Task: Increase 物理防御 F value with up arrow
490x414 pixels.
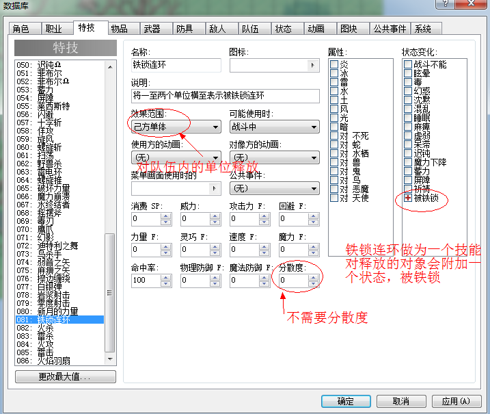Action: [x=215, y=278]
